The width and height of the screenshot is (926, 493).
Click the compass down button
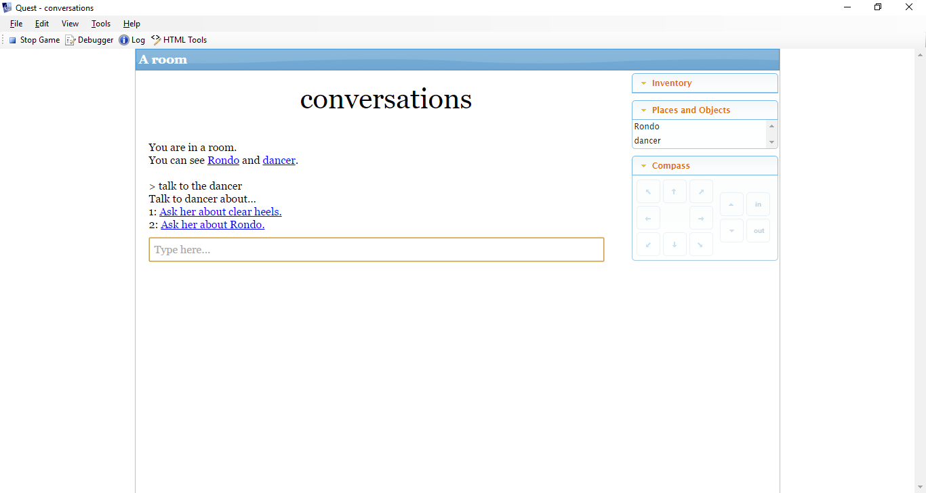point(731,231)
